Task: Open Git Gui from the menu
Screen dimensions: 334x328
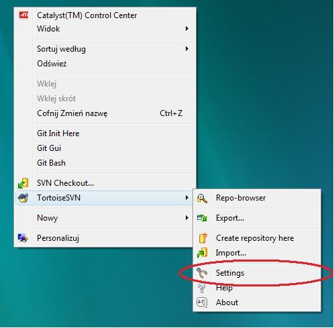Action: pos(49,148)
